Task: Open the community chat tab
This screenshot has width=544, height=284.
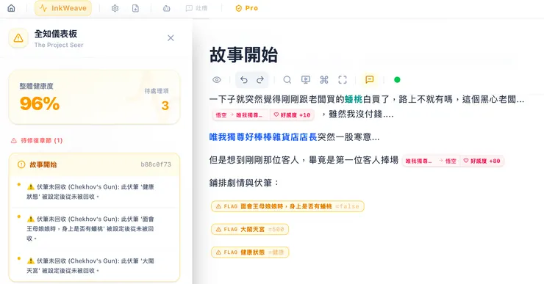Action: pyautogui.click(x=196, y=8)
